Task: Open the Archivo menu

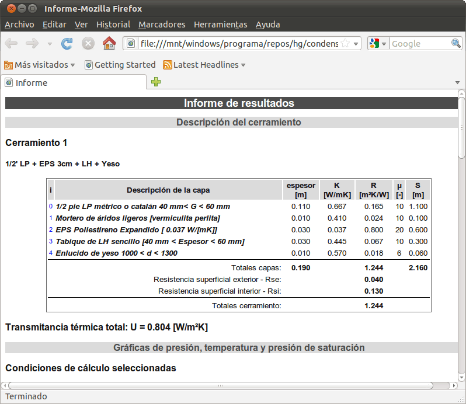Action: point(19,25)
